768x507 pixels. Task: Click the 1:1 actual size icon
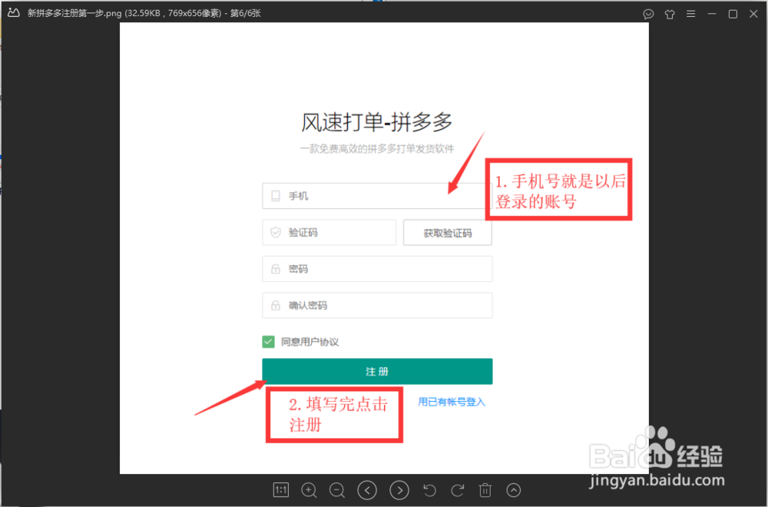tap(280, 490)
